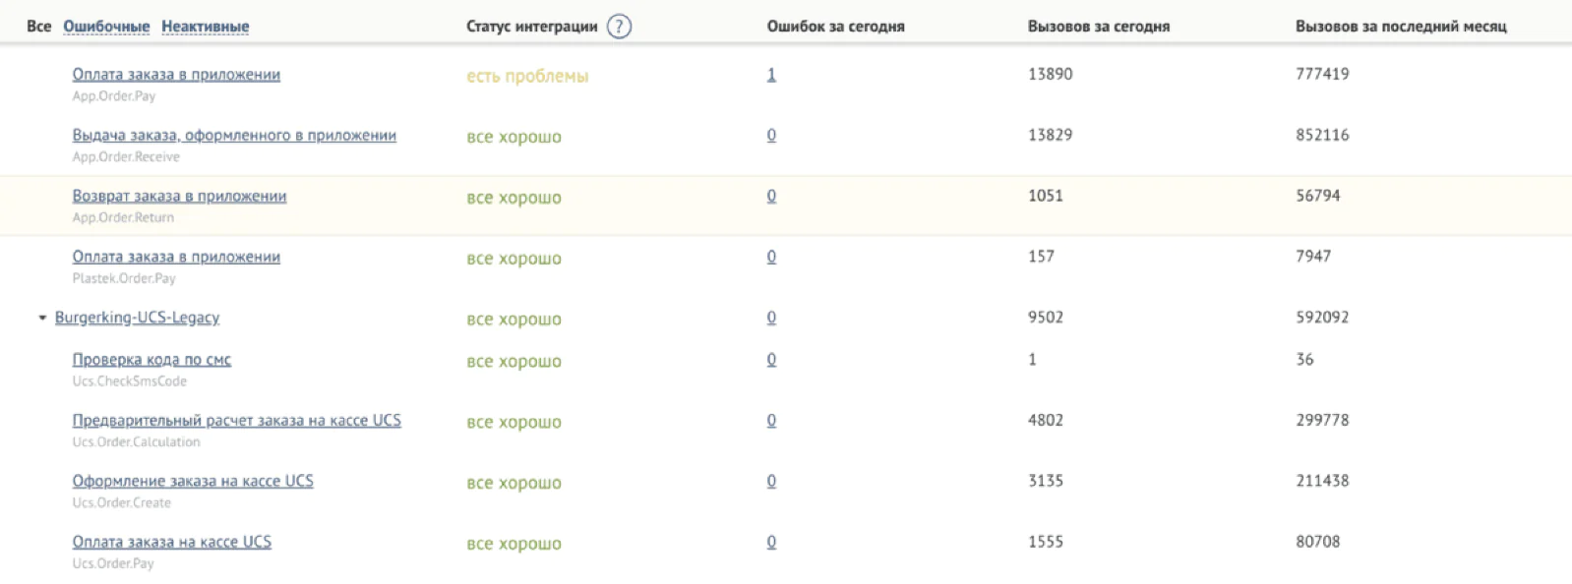
Task: Click monthly calls value 7947
Action: [1313, 258]
